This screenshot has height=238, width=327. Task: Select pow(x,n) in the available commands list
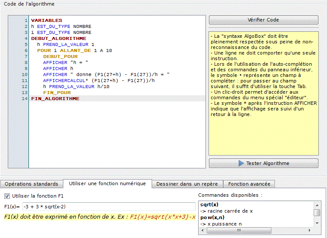coord(212,217)
